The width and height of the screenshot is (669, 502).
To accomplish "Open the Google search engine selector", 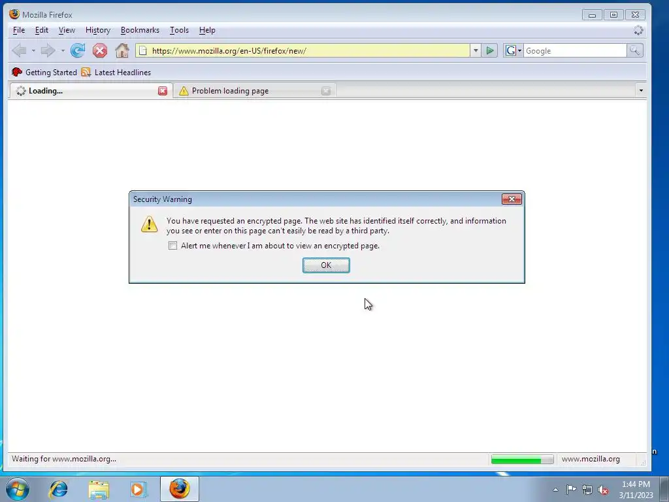I will [x=514, y=50].
